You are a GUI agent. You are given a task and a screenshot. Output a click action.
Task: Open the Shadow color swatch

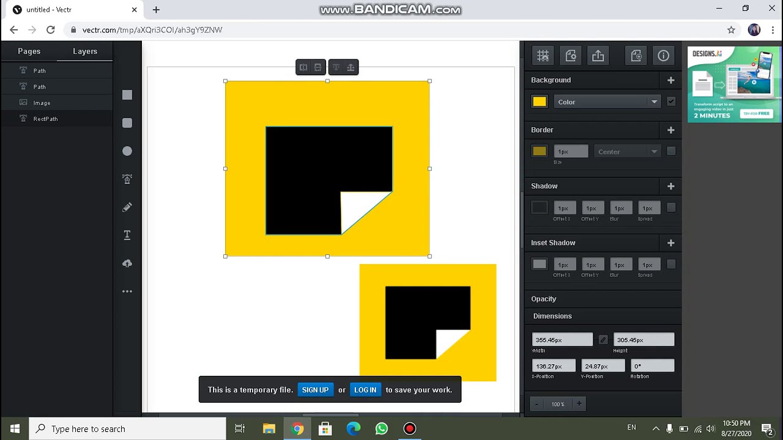(540, 208)
